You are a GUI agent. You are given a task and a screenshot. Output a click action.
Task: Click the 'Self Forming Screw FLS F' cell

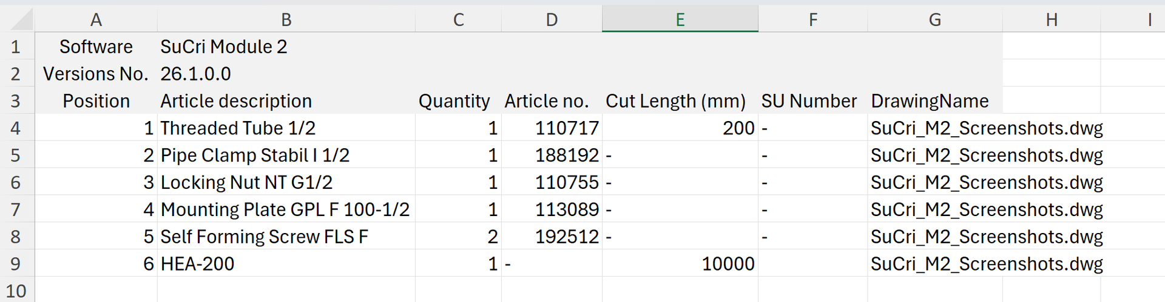[286, 237]
